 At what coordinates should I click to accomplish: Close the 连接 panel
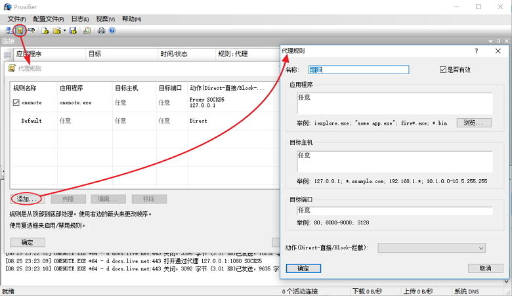507,41
